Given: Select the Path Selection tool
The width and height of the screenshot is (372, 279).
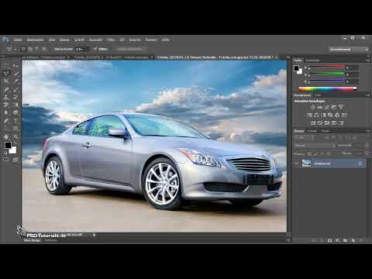Looking at the screenshot, I should 6,128.
